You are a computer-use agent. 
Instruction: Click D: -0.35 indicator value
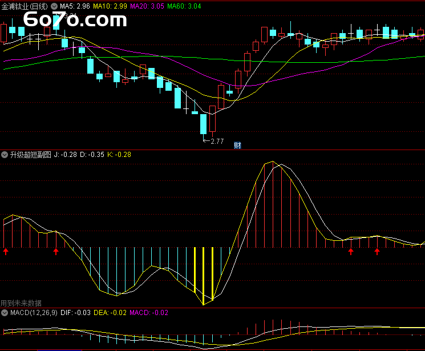[x=92, y=155]
